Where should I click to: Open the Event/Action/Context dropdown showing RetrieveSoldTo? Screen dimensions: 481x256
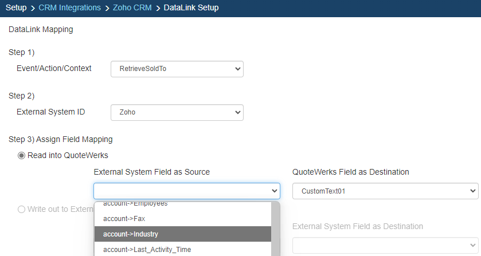click(x=177, y=69)
